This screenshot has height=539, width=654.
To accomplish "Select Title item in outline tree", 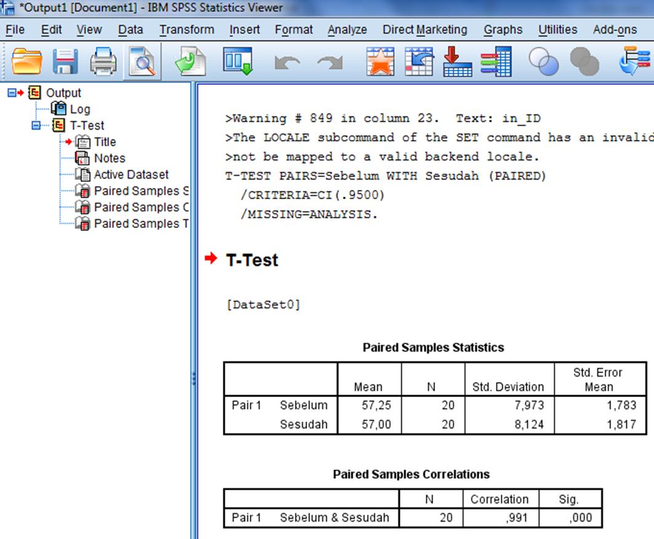I will tap(105, 141).
